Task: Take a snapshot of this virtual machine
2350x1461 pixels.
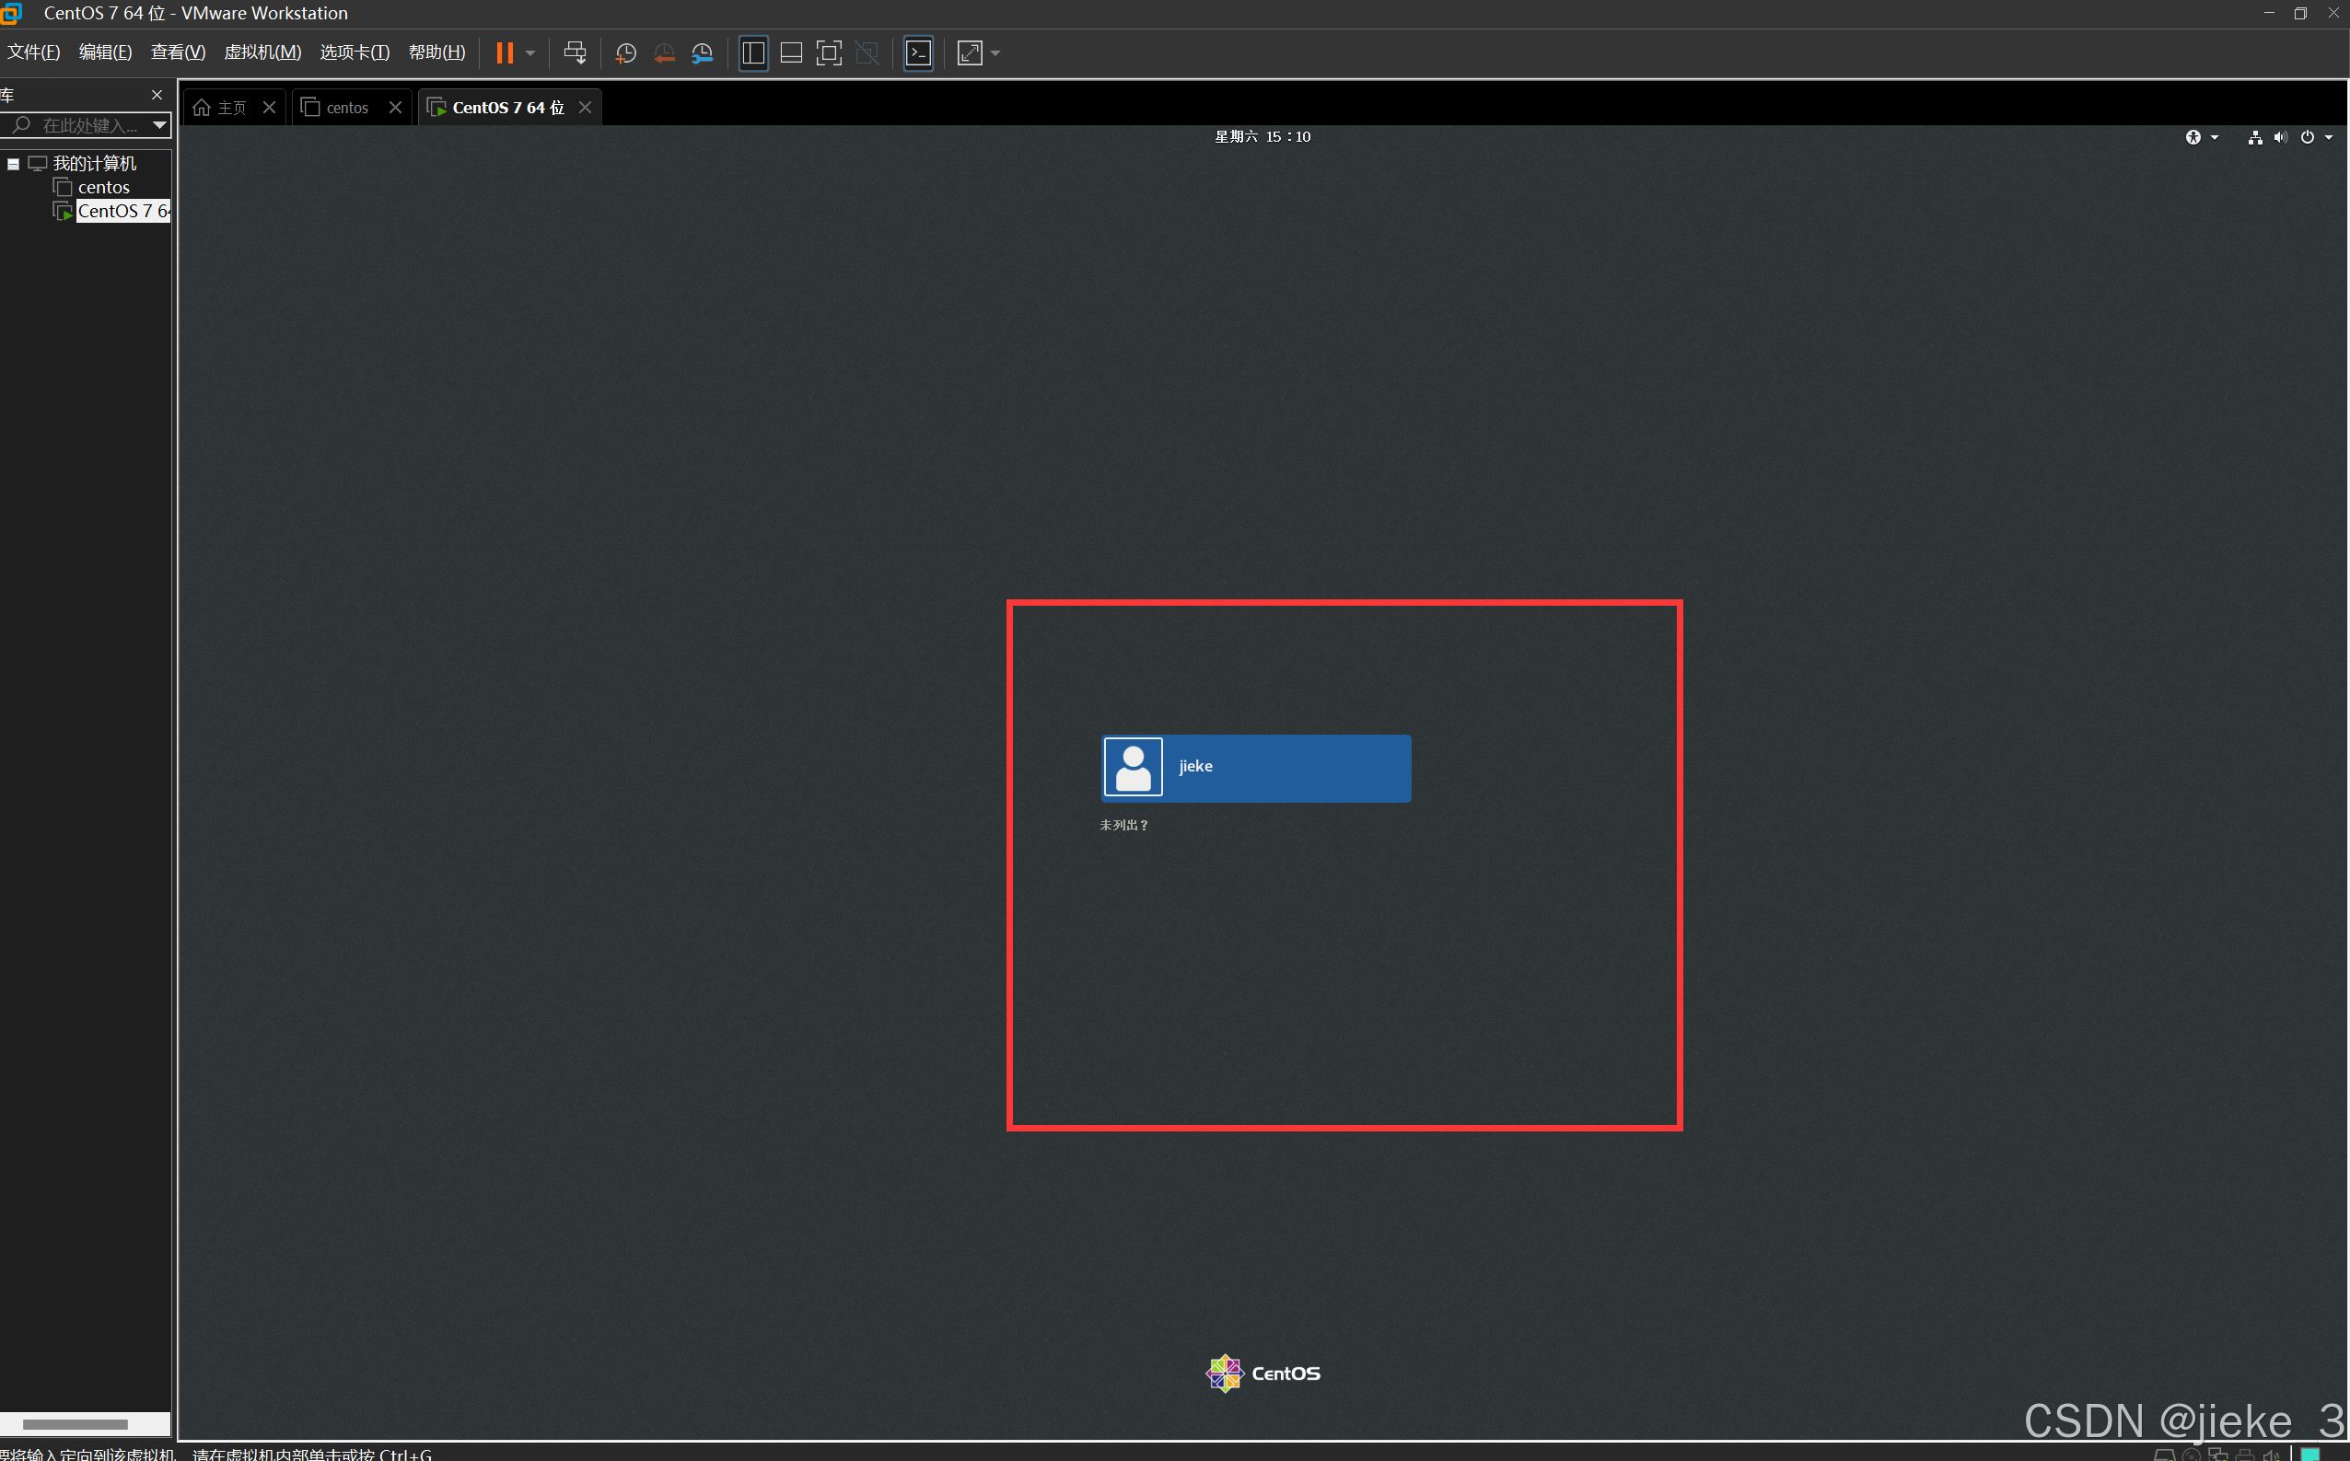Action: (625, 53)
